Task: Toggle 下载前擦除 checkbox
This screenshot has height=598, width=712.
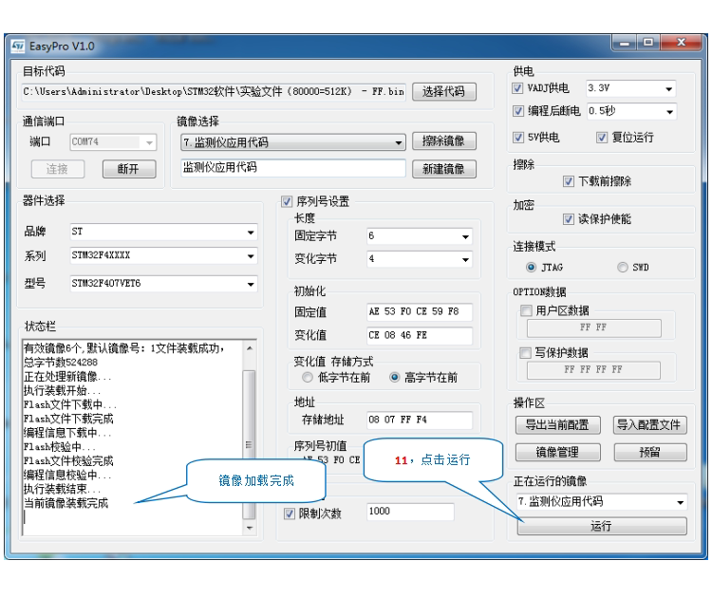Action: pos(568,181)
